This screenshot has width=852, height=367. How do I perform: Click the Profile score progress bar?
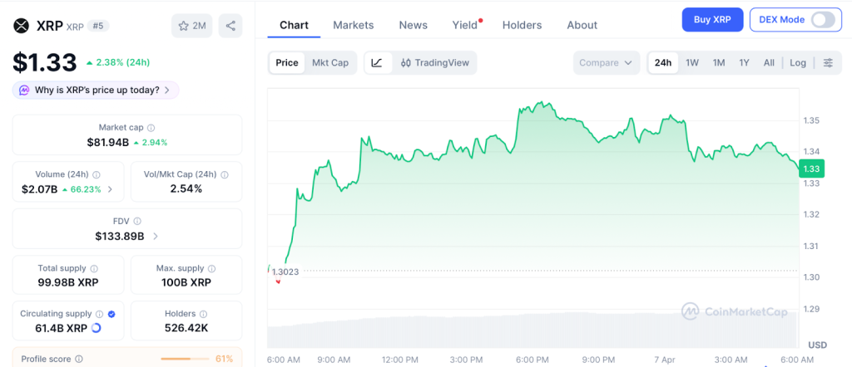point(185,359)
